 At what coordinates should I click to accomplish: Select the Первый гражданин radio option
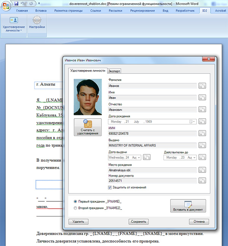coord(75,201)
